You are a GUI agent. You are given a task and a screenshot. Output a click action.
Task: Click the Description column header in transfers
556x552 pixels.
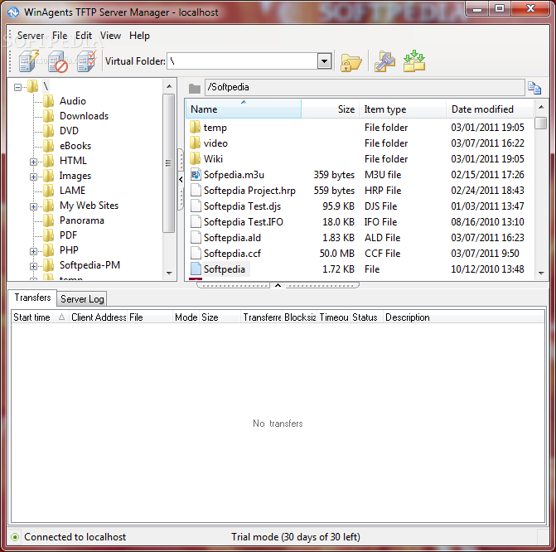[x=463, y=317]
